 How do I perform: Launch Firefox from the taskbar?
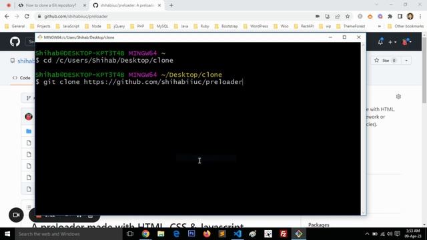coord(207,234)
